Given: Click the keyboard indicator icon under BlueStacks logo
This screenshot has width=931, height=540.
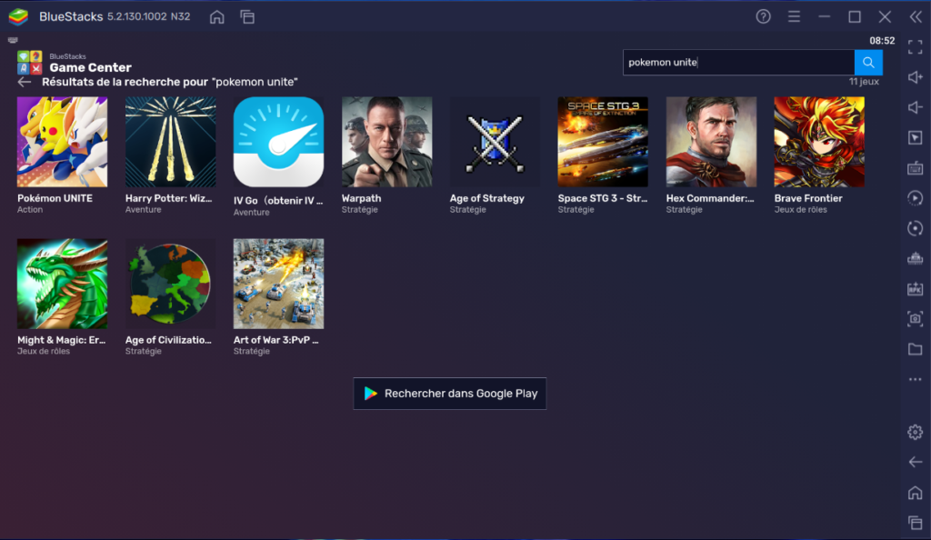Looking at the screenshot, I should [13, 40].
